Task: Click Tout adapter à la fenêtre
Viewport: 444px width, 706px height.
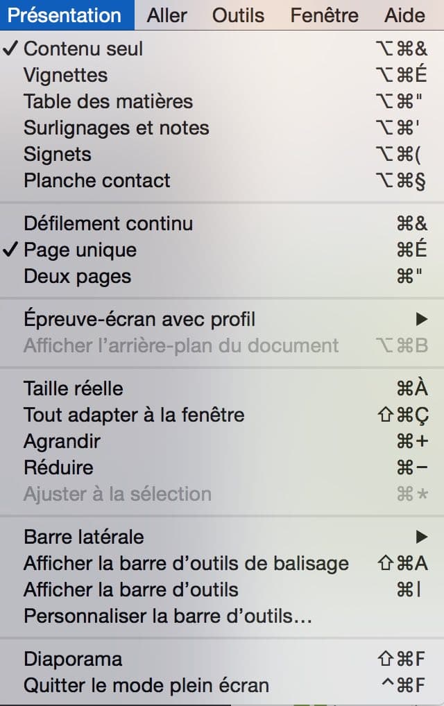Action: (x=222, y=415)
